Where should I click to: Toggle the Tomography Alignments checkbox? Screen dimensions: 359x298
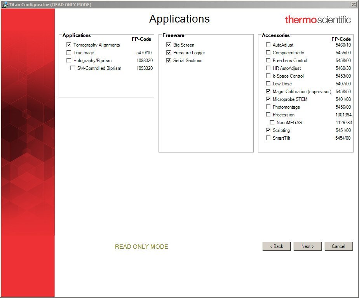coord(69,45)
